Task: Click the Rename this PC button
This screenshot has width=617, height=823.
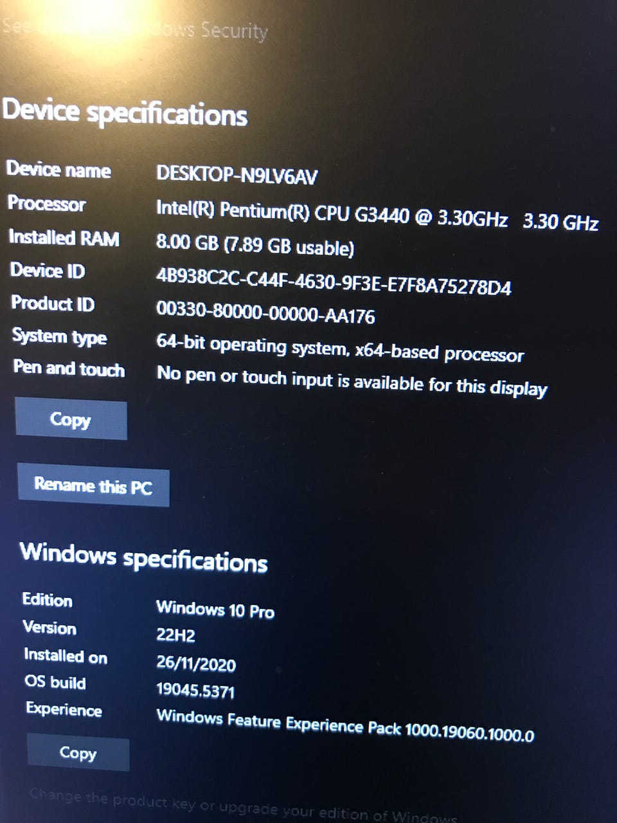Action: (x=93, y=485)
